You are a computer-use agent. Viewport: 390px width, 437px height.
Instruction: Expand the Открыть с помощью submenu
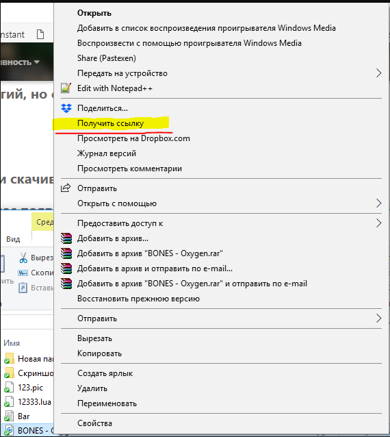coord(378,203)
